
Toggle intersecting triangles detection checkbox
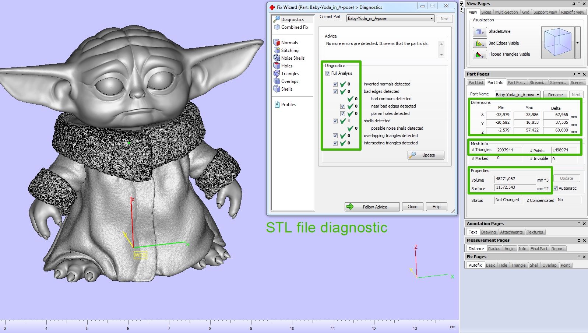[x=335, y=143]
